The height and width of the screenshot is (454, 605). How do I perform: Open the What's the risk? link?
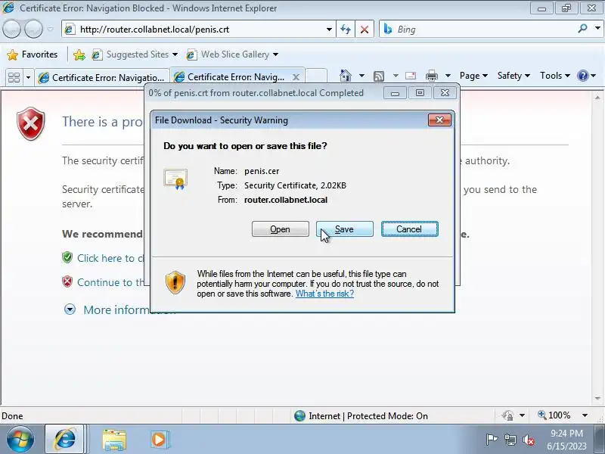324,294
